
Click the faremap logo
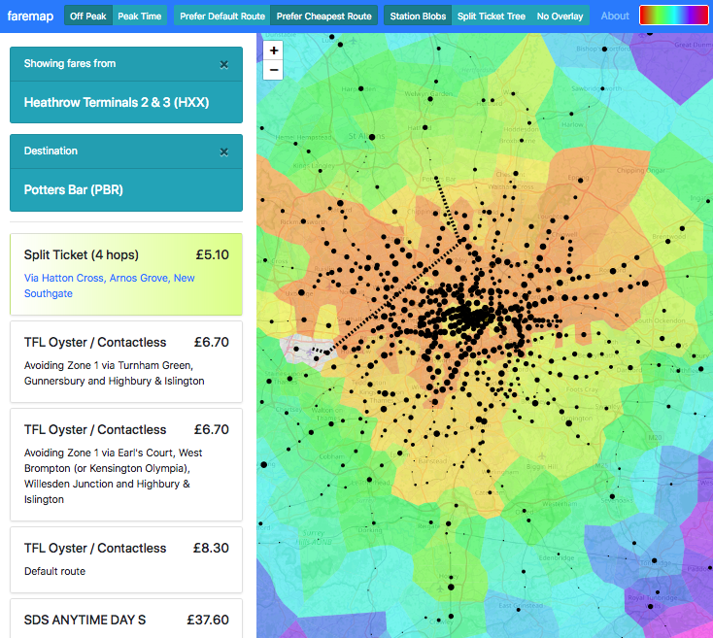coord(30,17)
